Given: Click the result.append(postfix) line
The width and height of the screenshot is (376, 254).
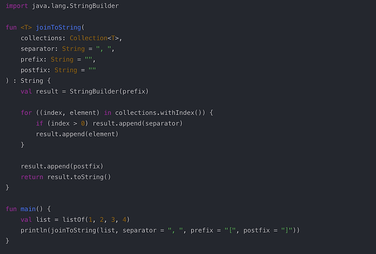Looking at the screenshot, I should click(62, 166).
